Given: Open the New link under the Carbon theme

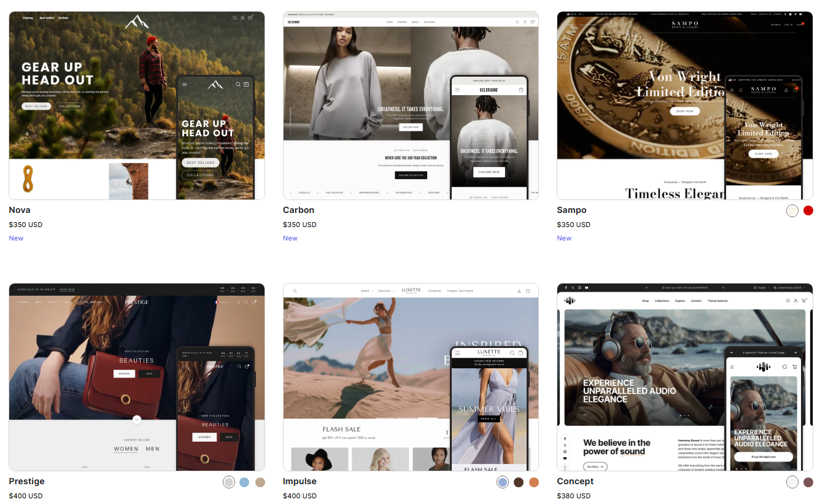Looking at the screenshot, I should tap(290, 238).
